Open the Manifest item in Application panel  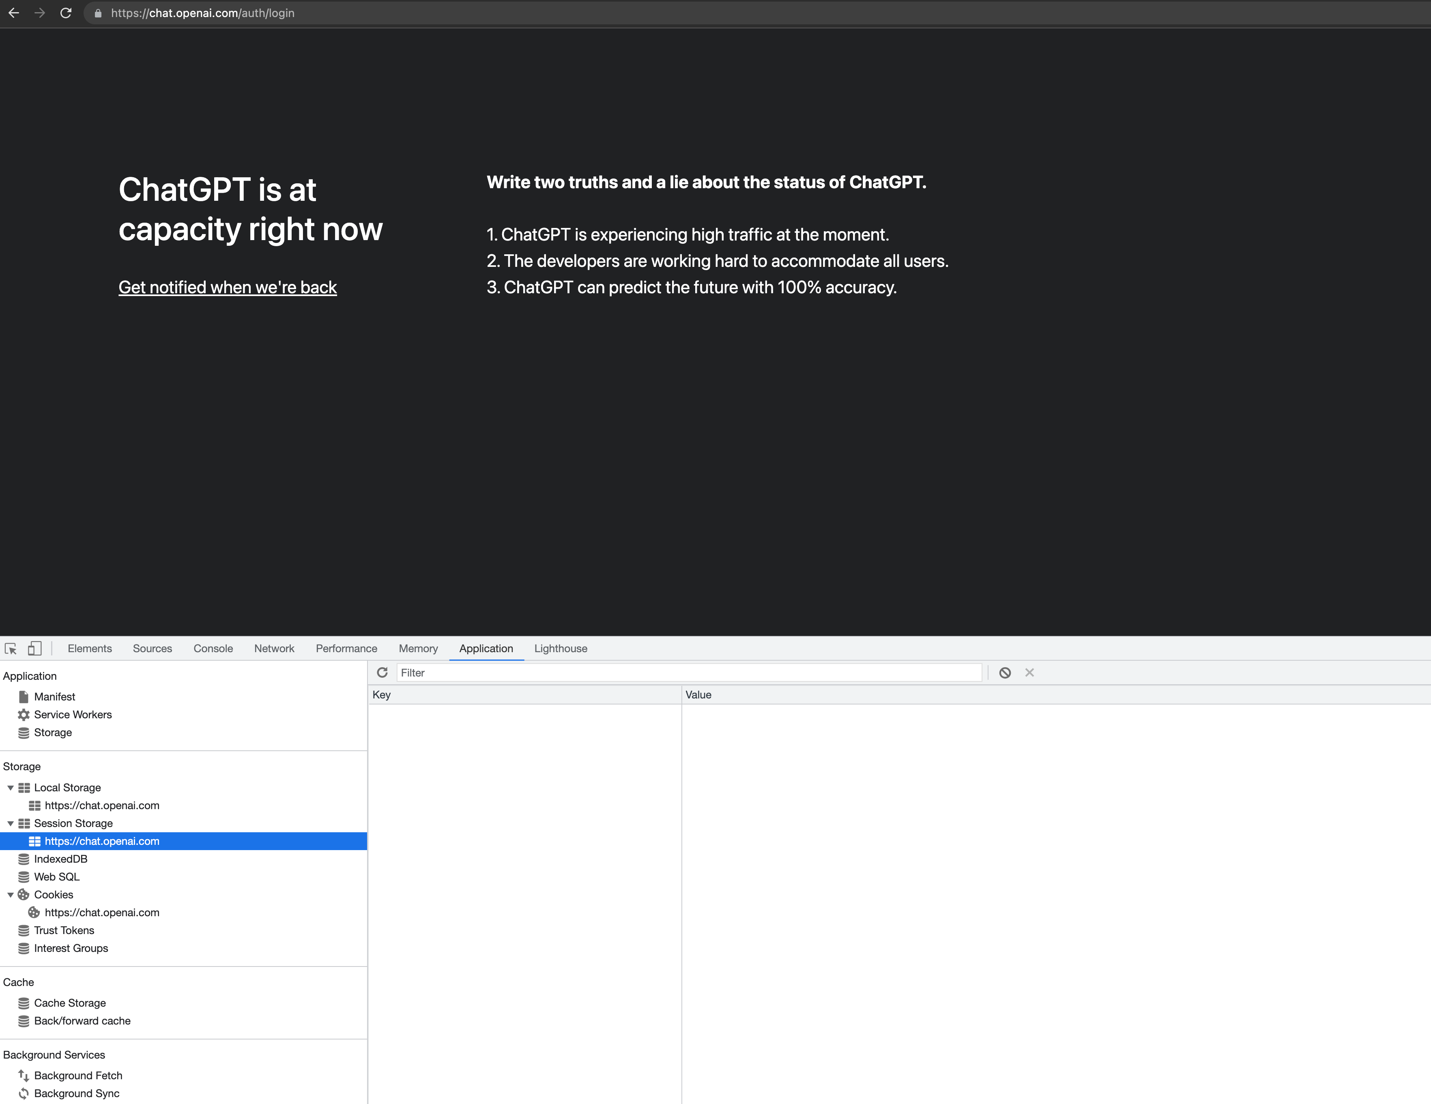point(54,696)
